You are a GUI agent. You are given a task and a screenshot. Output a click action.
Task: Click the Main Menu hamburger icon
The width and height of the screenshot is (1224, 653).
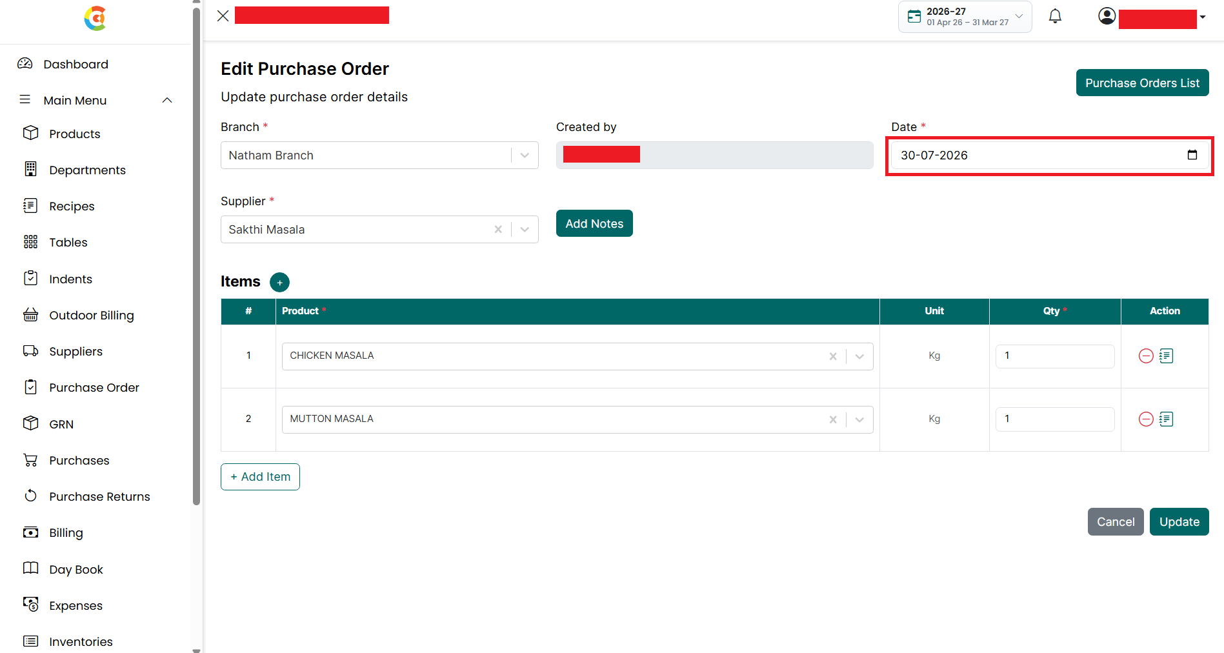pos(25,99)
